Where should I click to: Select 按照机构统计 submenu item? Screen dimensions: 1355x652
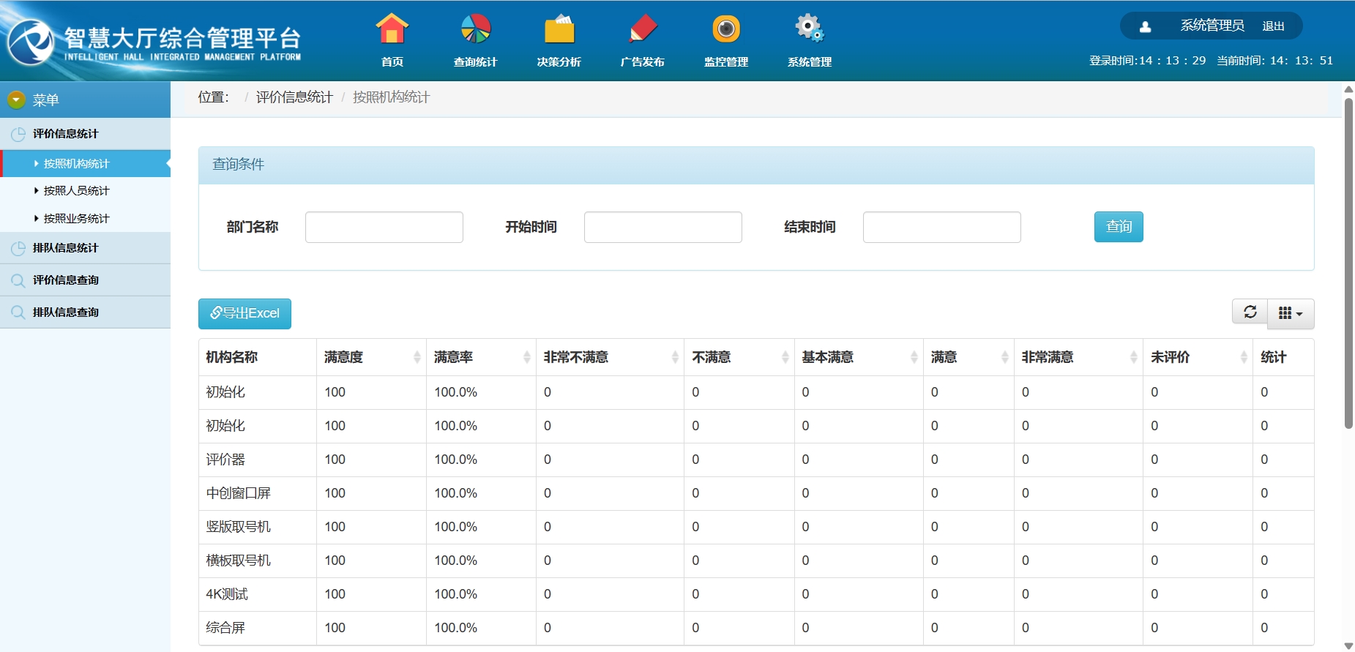coord(85,163)
